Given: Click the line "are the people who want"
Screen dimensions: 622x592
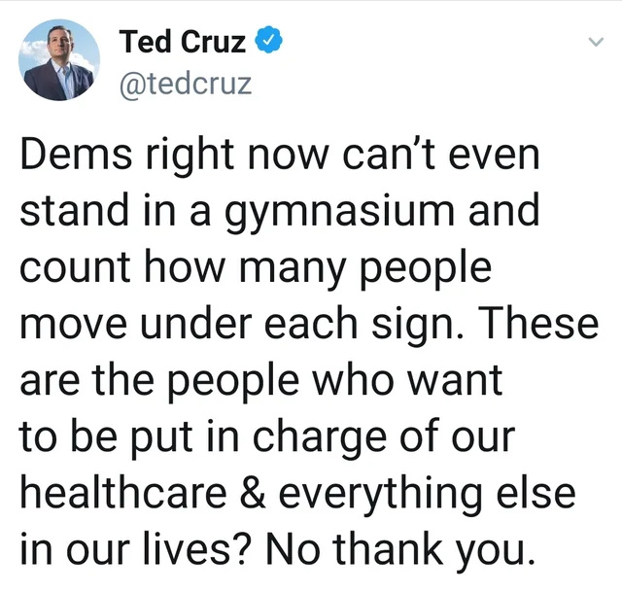Looking at the screenshot, I should coord(261,381).
